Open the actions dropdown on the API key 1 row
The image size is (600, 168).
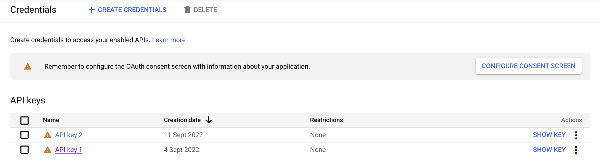[576, 150]
